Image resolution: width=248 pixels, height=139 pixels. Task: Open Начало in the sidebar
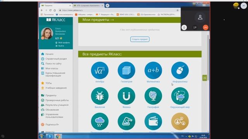[x=47, y=54]
